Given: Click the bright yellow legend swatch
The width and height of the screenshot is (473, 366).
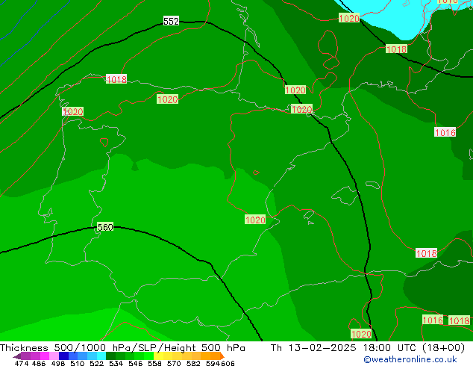Looking at the screenshot, I should [x=158, y=356].
